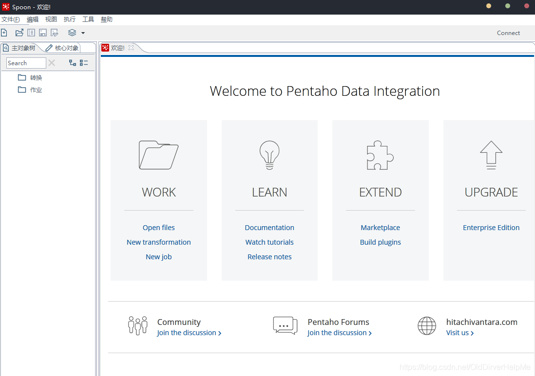Screen dimensions: 535x376
Task: Click the Welcome to Pentaho Data Integration title
Action: (x=325, y=91)
